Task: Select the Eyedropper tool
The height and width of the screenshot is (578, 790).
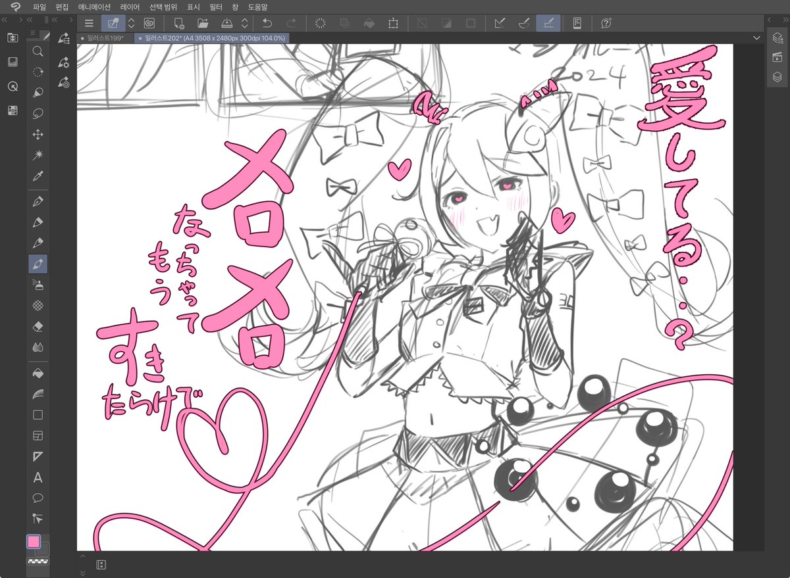Action: (x=38, y=176)
